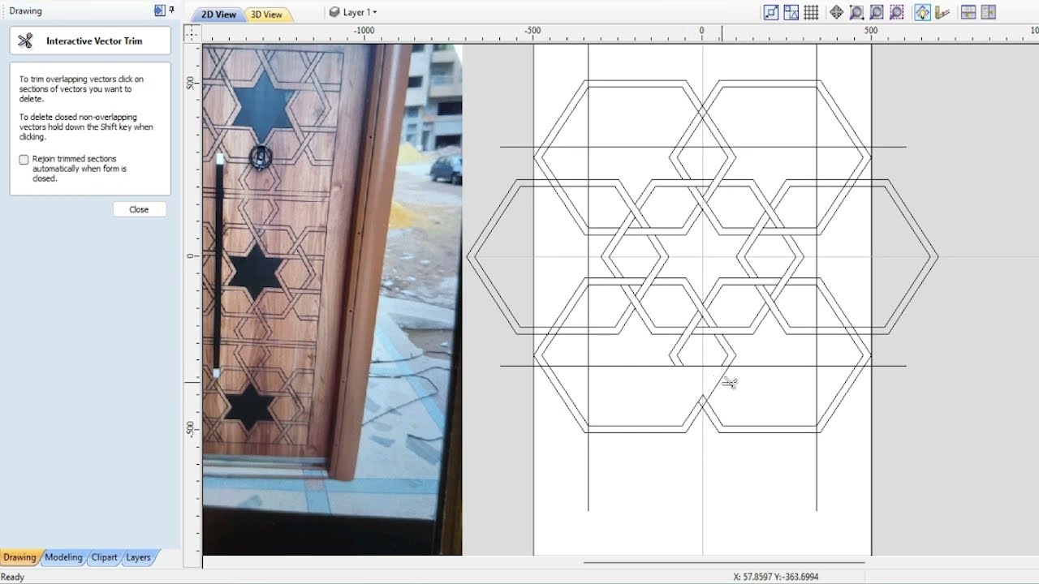Click the Close button in trim panel
The image size is (1039, 584).
pos(139,209)
